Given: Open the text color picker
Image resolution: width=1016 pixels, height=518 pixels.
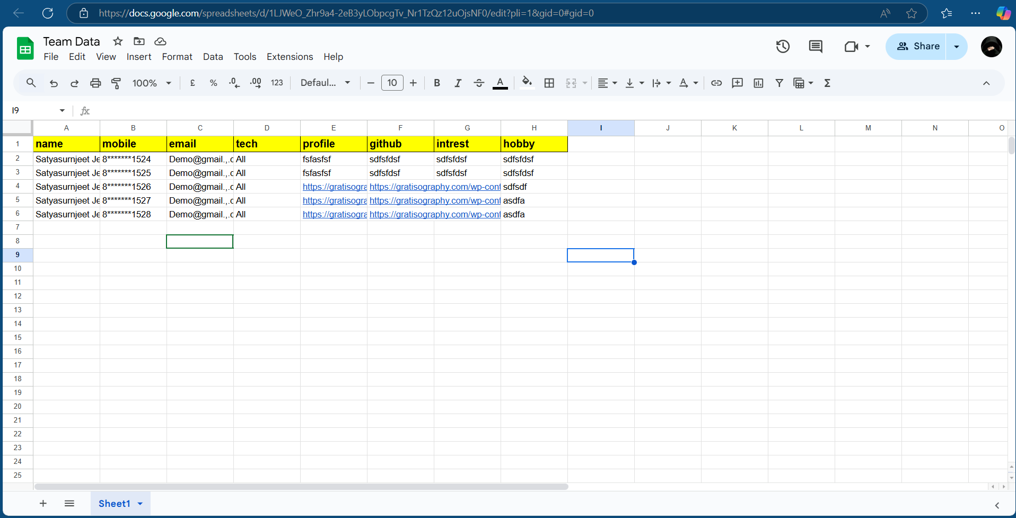Looking at the screenshot, I should click(x=500, y=83).
